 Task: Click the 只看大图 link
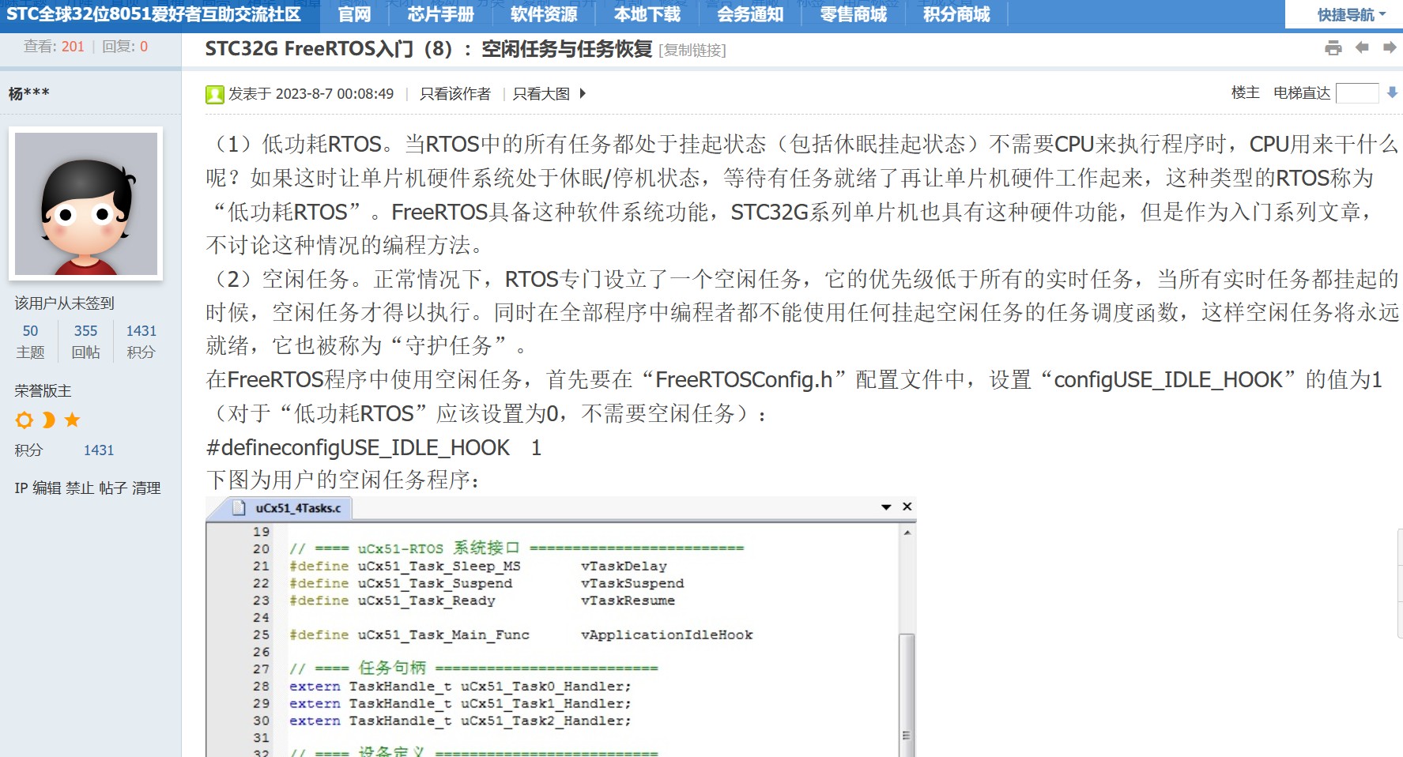541,94
